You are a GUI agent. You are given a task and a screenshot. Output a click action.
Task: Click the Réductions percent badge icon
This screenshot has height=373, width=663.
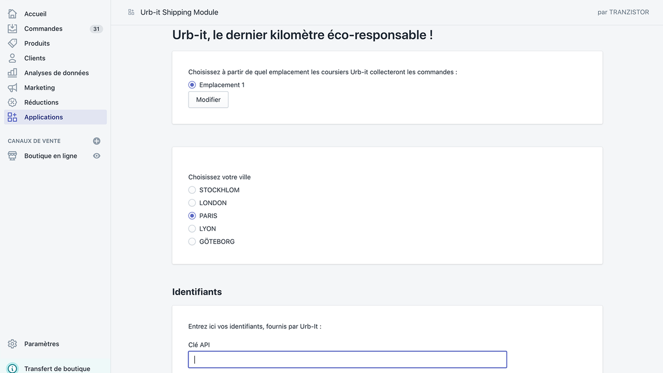pos(12,103)
